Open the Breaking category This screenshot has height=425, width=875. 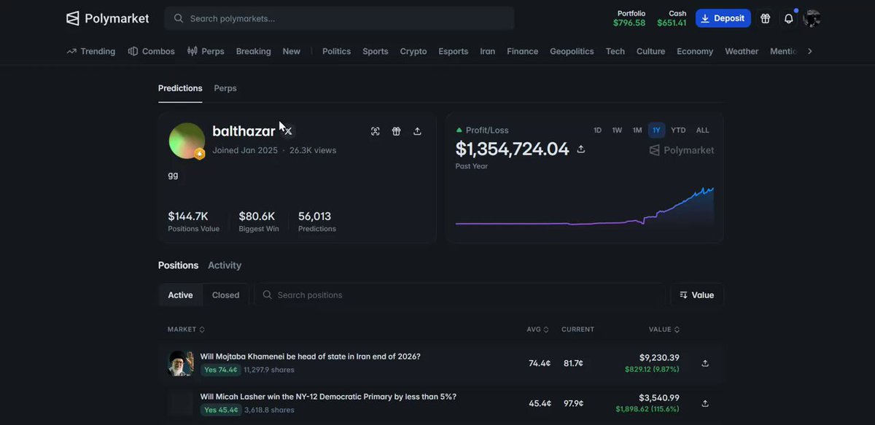pyautogui.click(x=253, y=51)
